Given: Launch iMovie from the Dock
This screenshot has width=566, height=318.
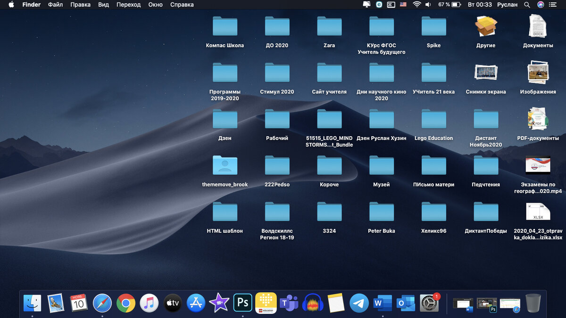Looking at the screenshot, I should click(x=219, y=303).
